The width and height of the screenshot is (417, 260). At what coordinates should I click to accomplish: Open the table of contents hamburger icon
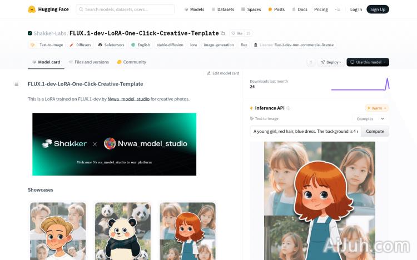[x=17, y=84]
